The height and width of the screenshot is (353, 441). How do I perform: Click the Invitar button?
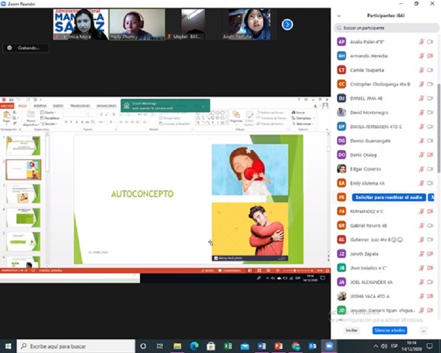[x=351, y=330]
